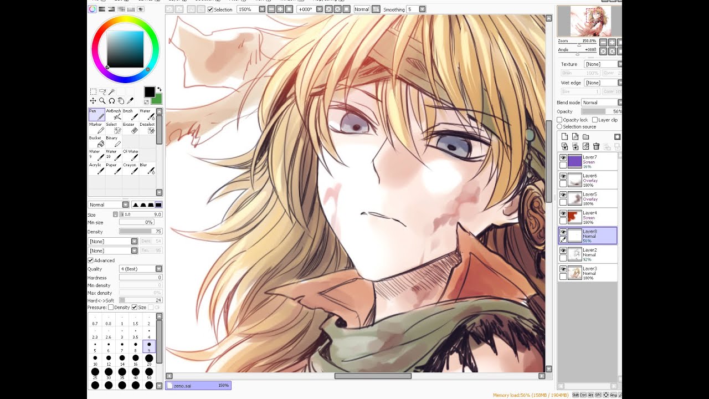
Task: Create a new layer in layer panel
Action: 564,137
